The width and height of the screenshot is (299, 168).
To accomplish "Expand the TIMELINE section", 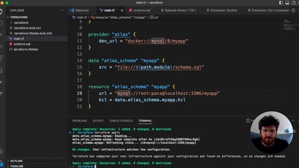I will (17, 166).
